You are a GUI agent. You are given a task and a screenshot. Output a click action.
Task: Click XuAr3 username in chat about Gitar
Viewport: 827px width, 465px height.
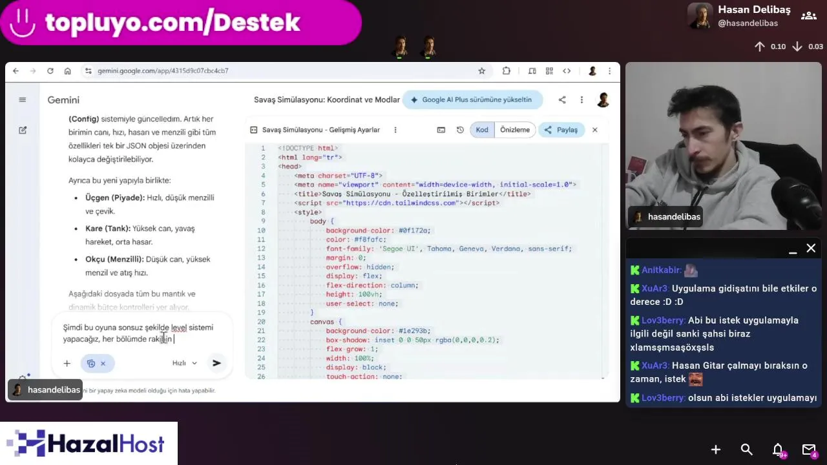coord(654,366)
